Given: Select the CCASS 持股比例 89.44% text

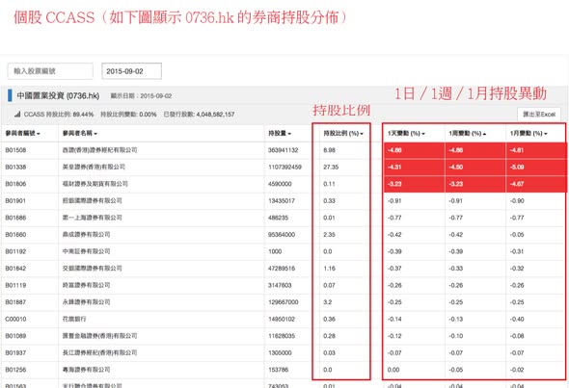Looking at the screenshot, I should tap(59, 115).
